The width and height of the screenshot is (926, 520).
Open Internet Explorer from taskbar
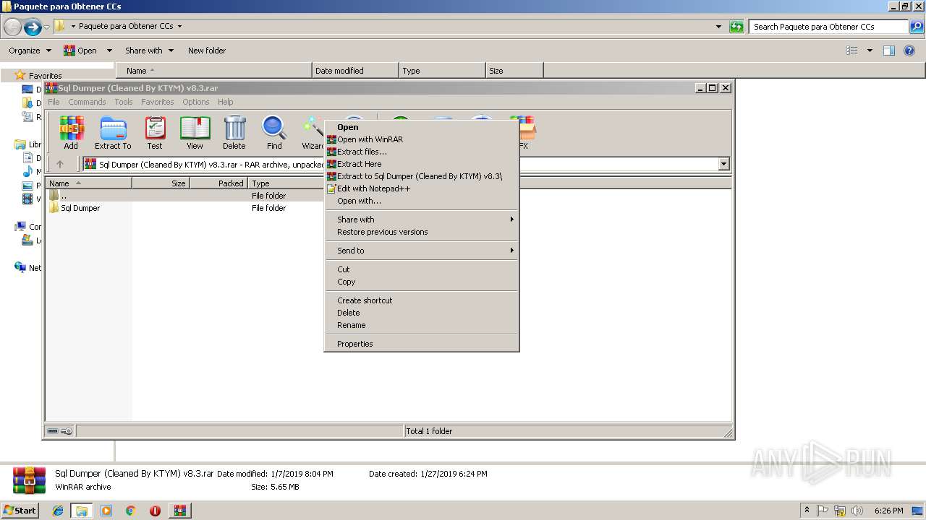[58, 511]
